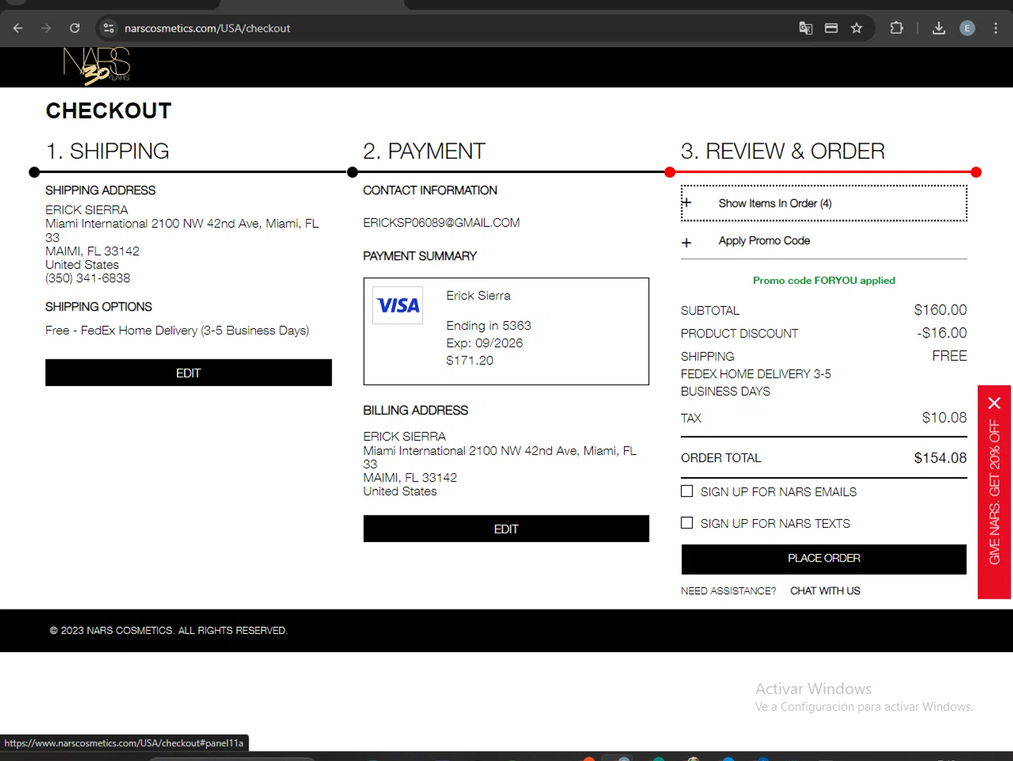Click the card Ending in 5363 text
The width and height of the screenshot is (1013, 761).
(488, 326)
